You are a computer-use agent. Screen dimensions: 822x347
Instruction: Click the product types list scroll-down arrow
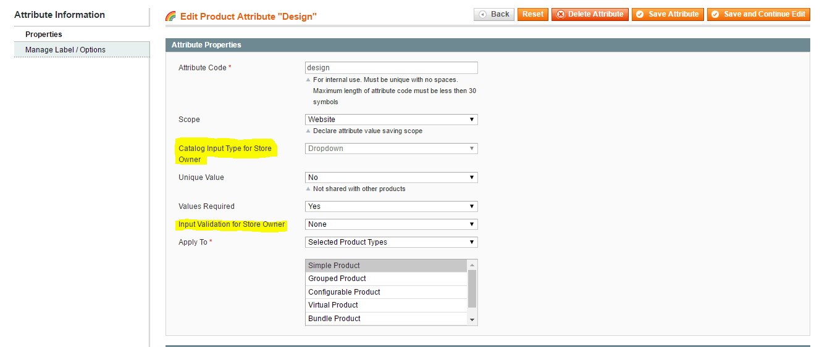[472, 320]
